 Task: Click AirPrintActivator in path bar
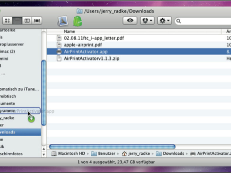coord(214,154)
